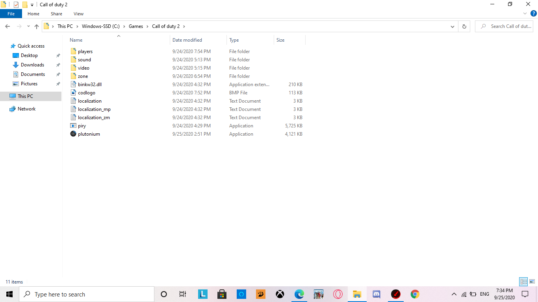Image resolution: width=538 pixels, height=302 pixels.
Task: Open the taskbar clock and date
Action: click(x=505, y=294)
